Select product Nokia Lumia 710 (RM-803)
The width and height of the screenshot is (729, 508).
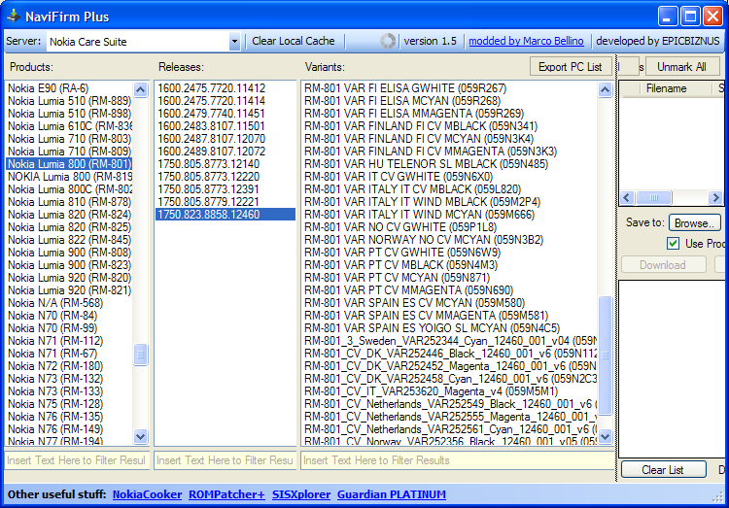pyautogui.click(x=69, y=139)
